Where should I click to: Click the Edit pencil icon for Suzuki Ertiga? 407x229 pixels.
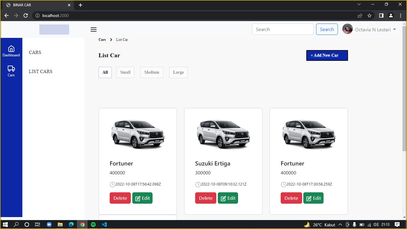[223, 198]
